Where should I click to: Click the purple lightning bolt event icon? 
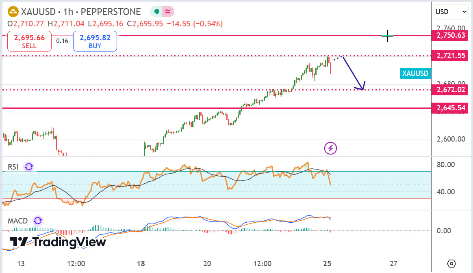point(330,148)
